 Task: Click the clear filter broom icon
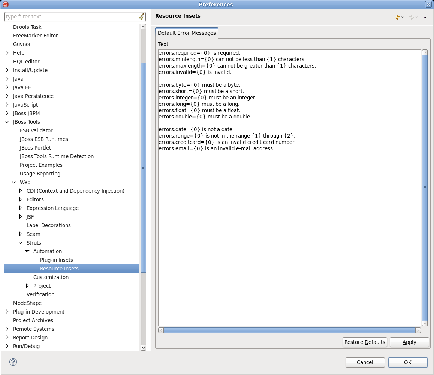[x=141, y=16]
